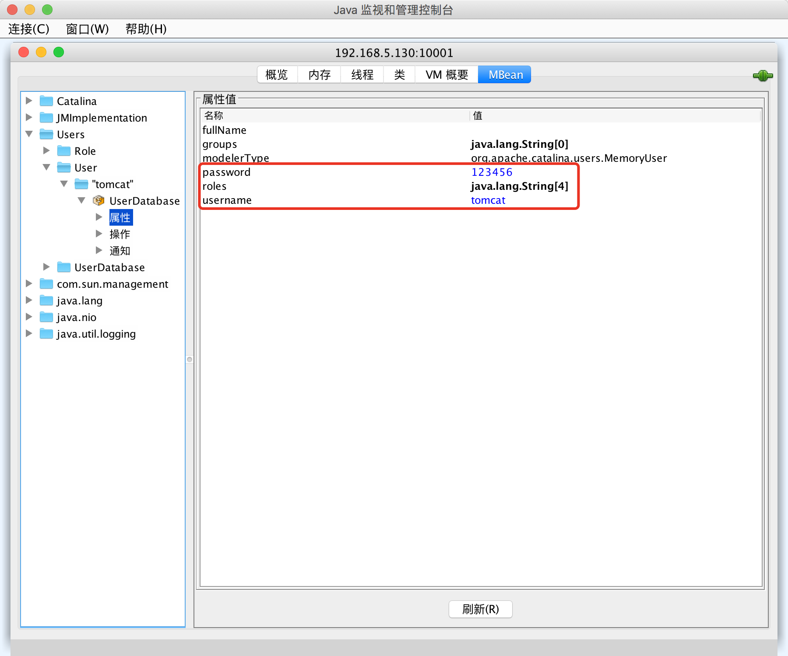The height and width of the screenshot is (656, 788).
Task: Click the Role folder icon
Action: [x=64, y=151]
